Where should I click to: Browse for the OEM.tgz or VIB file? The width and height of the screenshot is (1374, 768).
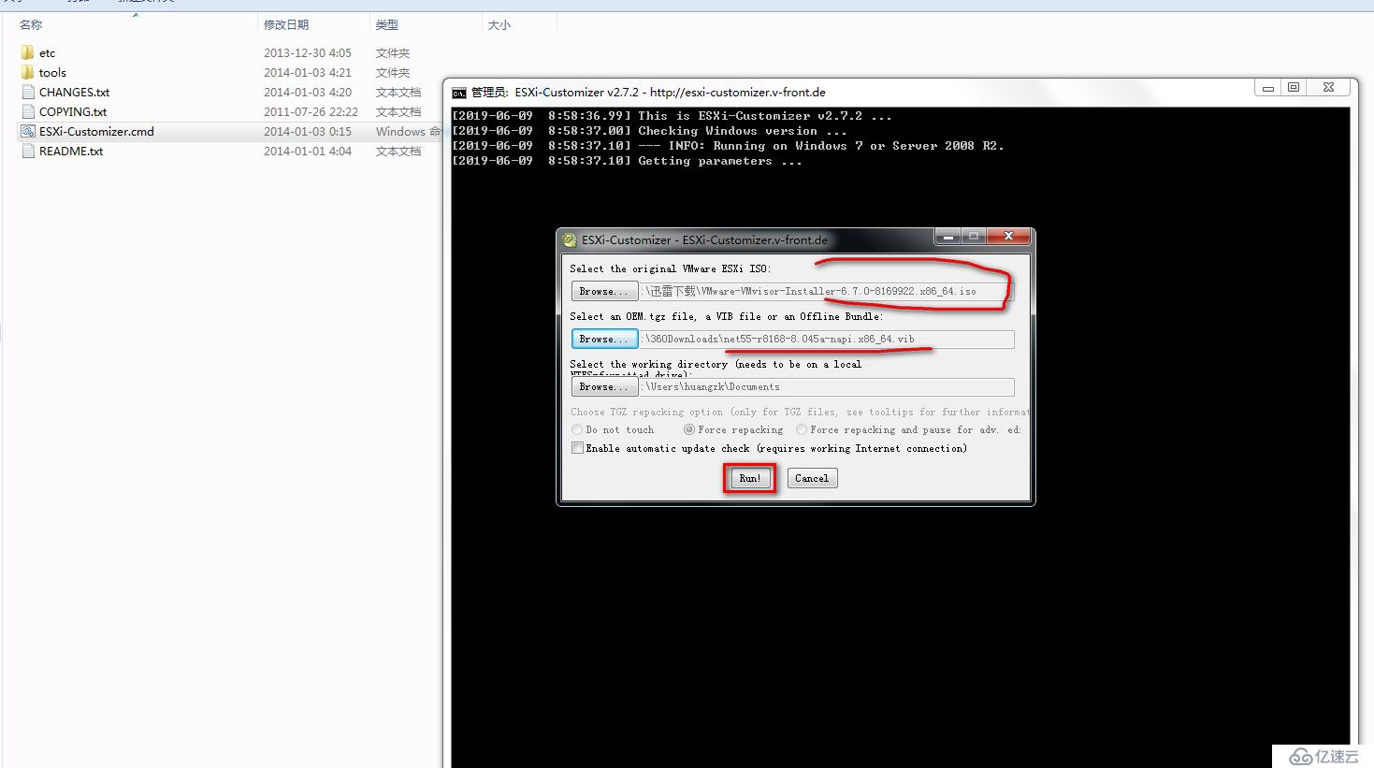604,339
